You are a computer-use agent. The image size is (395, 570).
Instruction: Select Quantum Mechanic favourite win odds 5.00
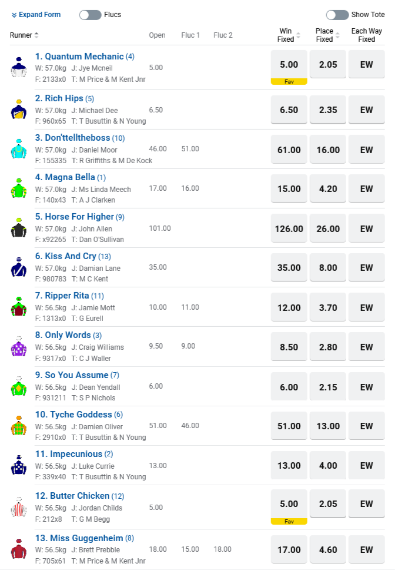tap(289, 65)
